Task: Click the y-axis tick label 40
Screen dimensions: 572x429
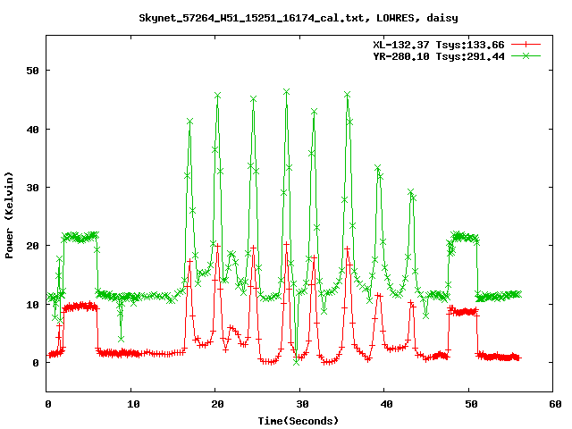Action: coord(32,130)
